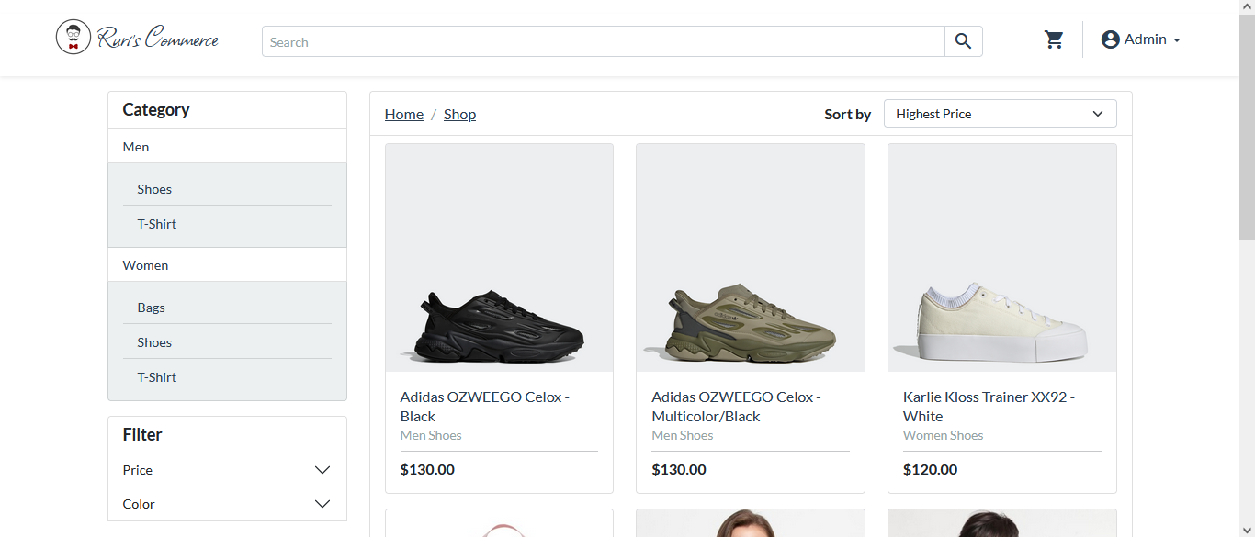Open Karlie Kloss Trainer XX92 product

coord(988,406)
